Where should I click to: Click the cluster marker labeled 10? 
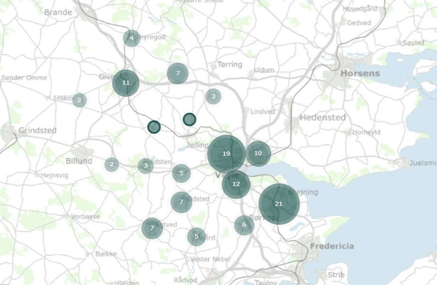[x=258, y=153]
